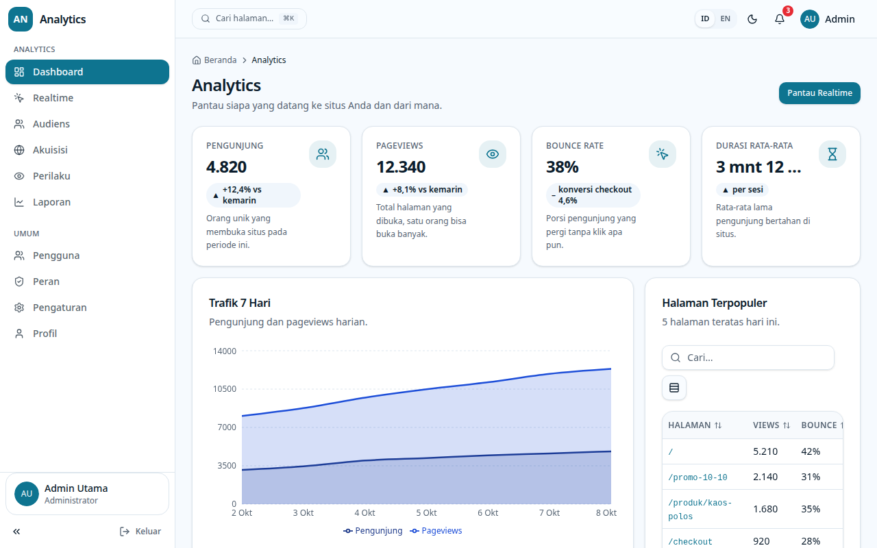Click the 5.210 views cell
Screen dimensions: 877x548
765,451
